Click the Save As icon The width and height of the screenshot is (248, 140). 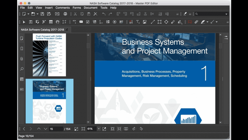click(x=49, y=14)
